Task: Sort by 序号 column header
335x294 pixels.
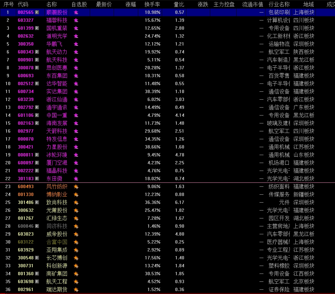Action: [x=9, y=4]
